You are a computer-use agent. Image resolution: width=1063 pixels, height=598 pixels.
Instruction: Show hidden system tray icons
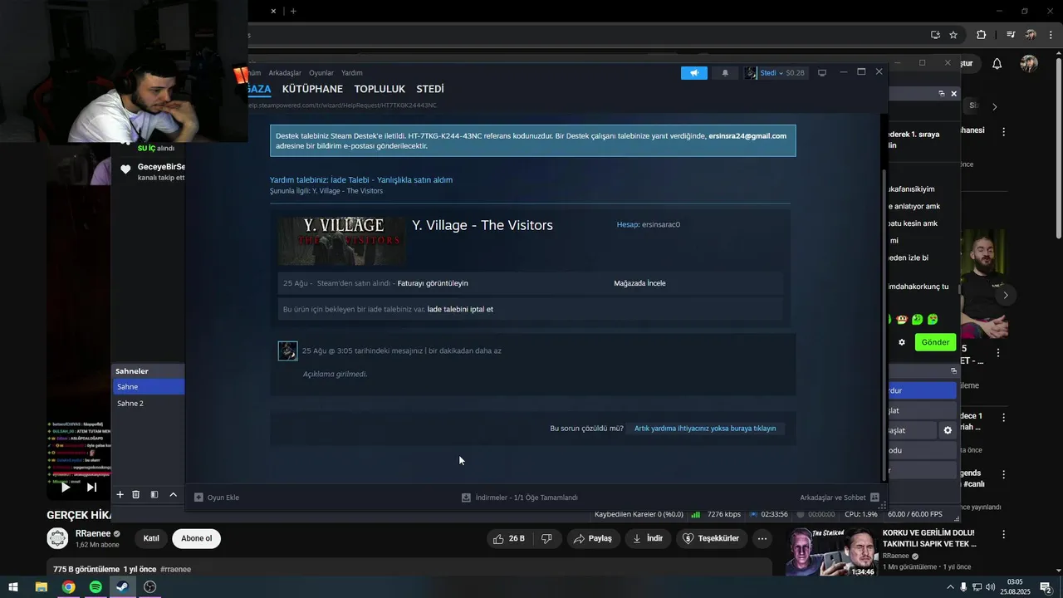pos(950,587)
